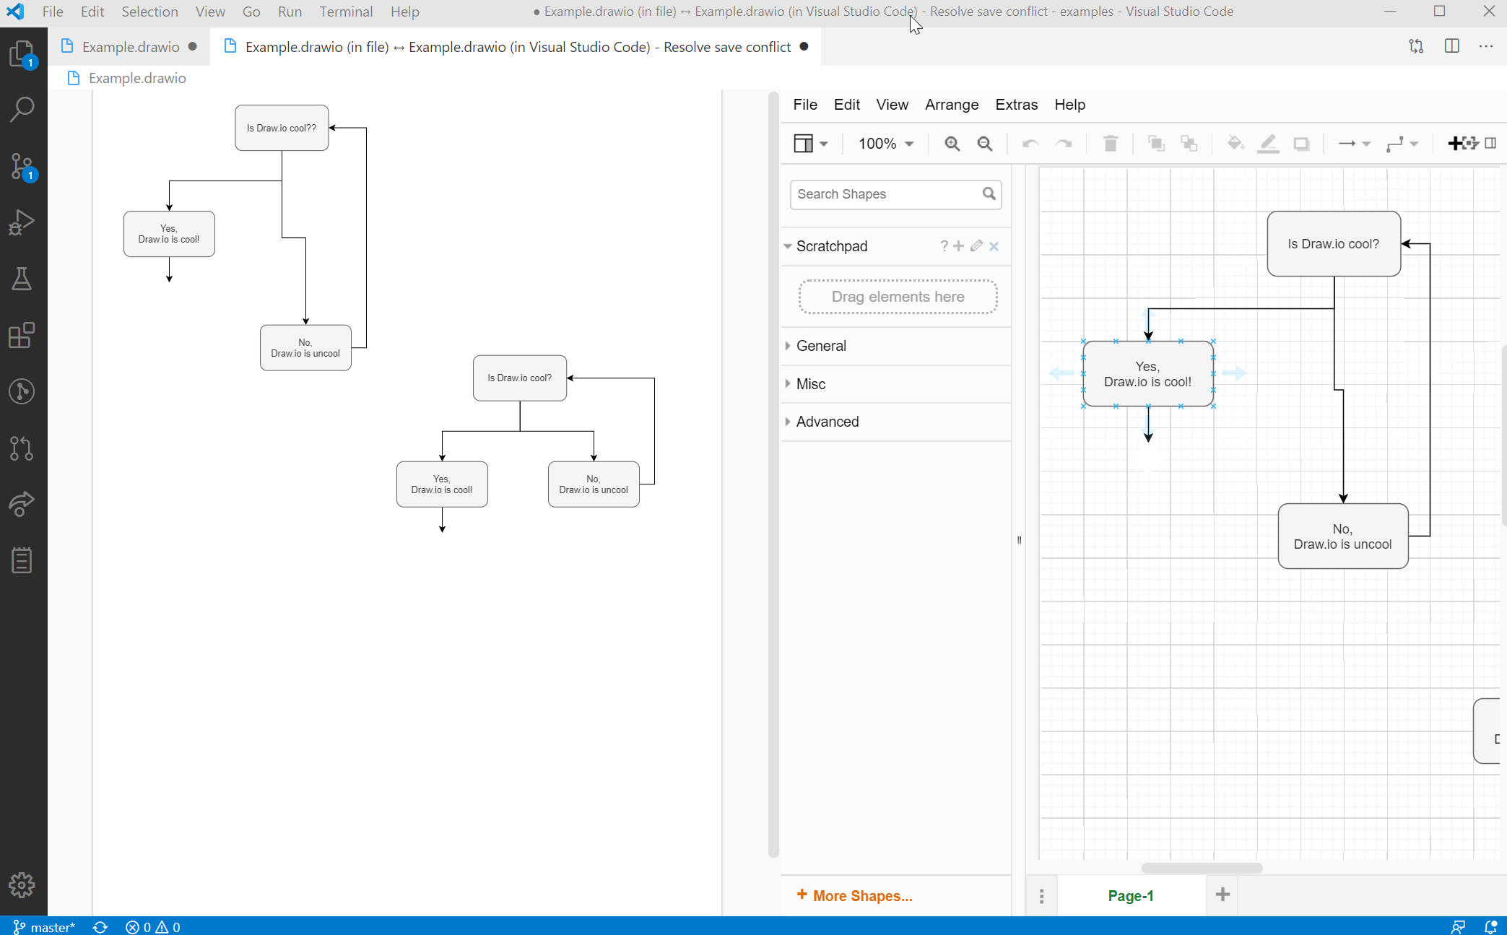Select the Zoom In tool
The width and height of the screenshot is (1507, 935).
click(952, 143)
